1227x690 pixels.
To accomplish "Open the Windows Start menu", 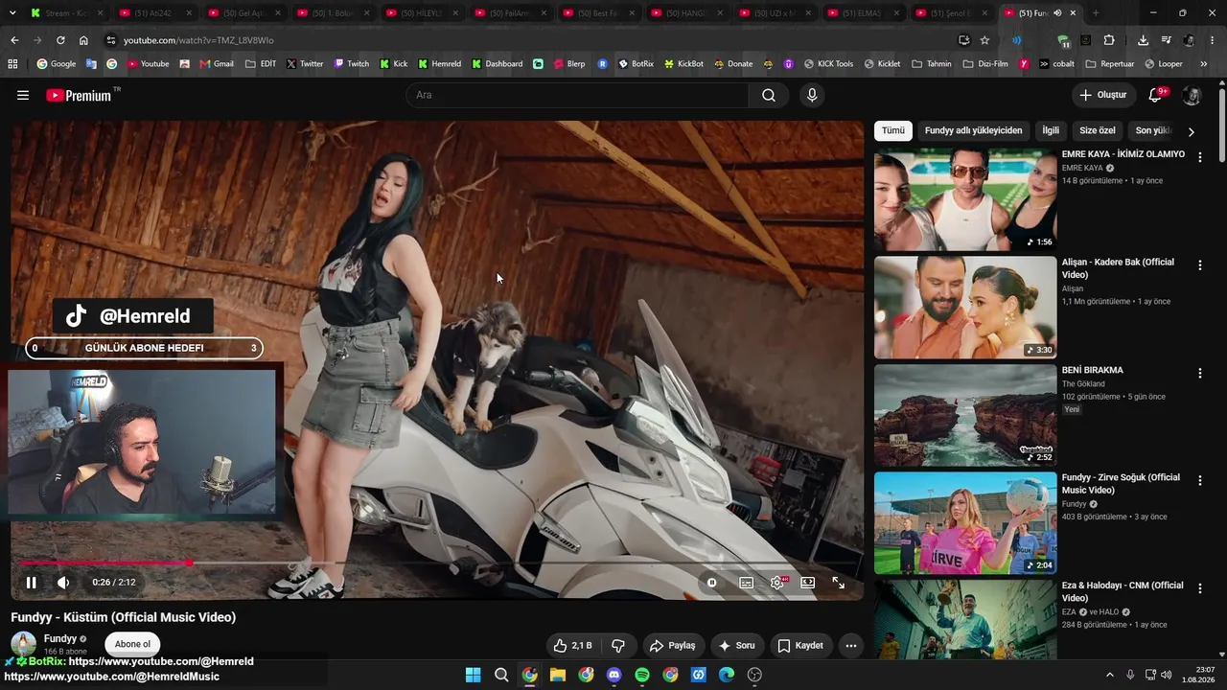I will coord(473,675).
